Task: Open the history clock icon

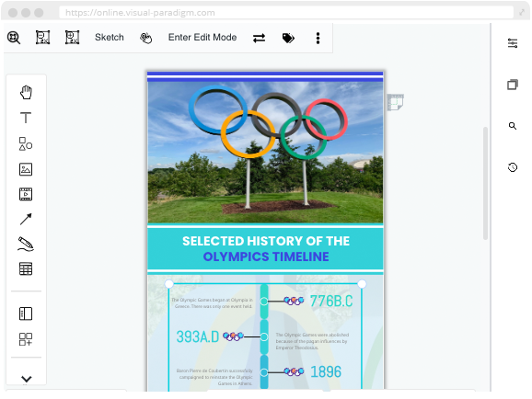Action: 513,167
